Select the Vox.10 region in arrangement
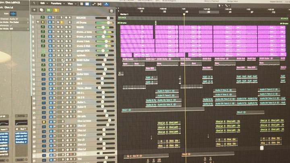Viewport: 290px width, 163px height. click(x=151, y=156)
